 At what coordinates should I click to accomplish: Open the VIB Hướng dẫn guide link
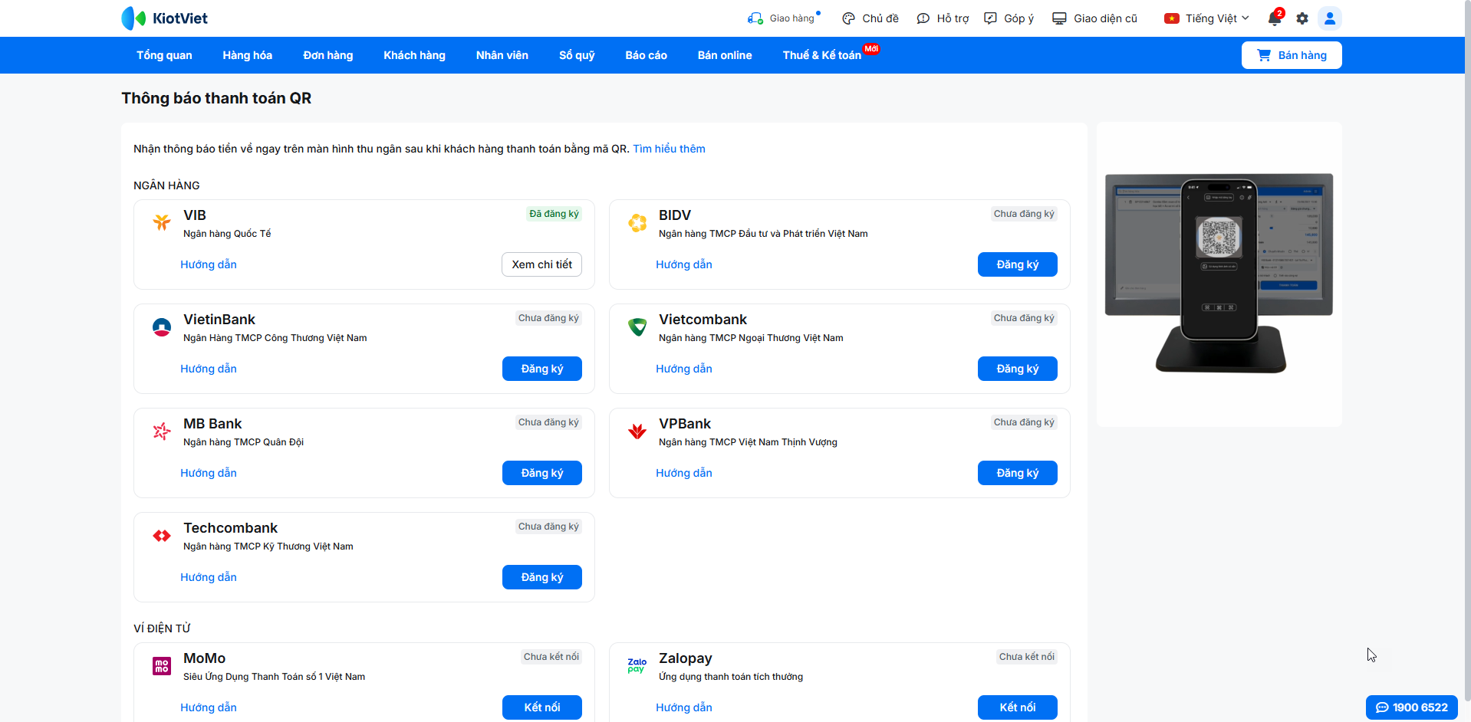tap(209, 264)
